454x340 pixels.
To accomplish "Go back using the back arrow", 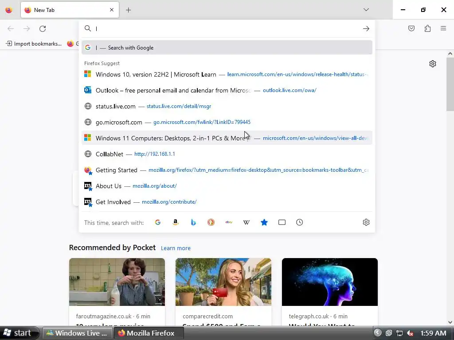I will [x=11, y=29].
